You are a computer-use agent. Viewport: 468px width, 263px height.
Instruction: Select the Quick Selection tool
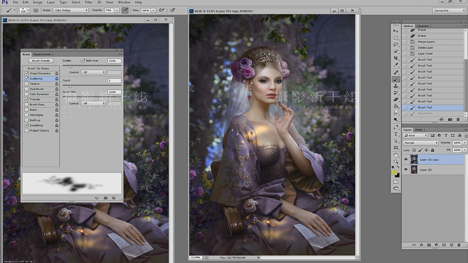[x=396, y=51]
